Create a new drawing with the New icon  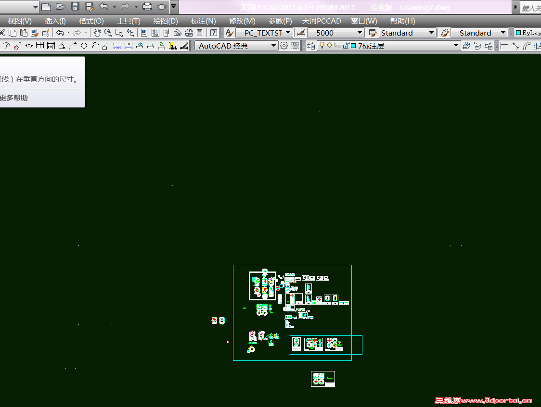46,7
